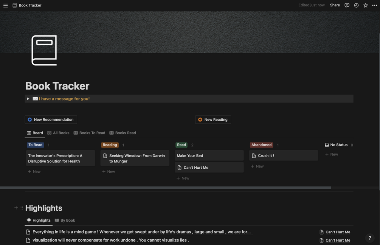
Task: Open the Books To Read tab
Action: click(x=89, y=133)
